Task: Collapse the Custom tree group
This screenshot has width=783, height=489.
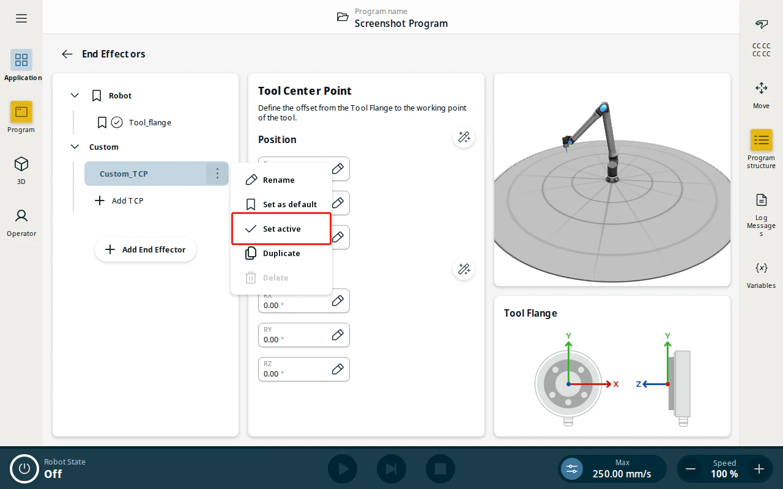Action: (x=75, y=147)
